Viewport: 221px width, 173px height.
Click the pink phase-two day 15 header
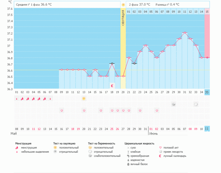pos(207,12)
